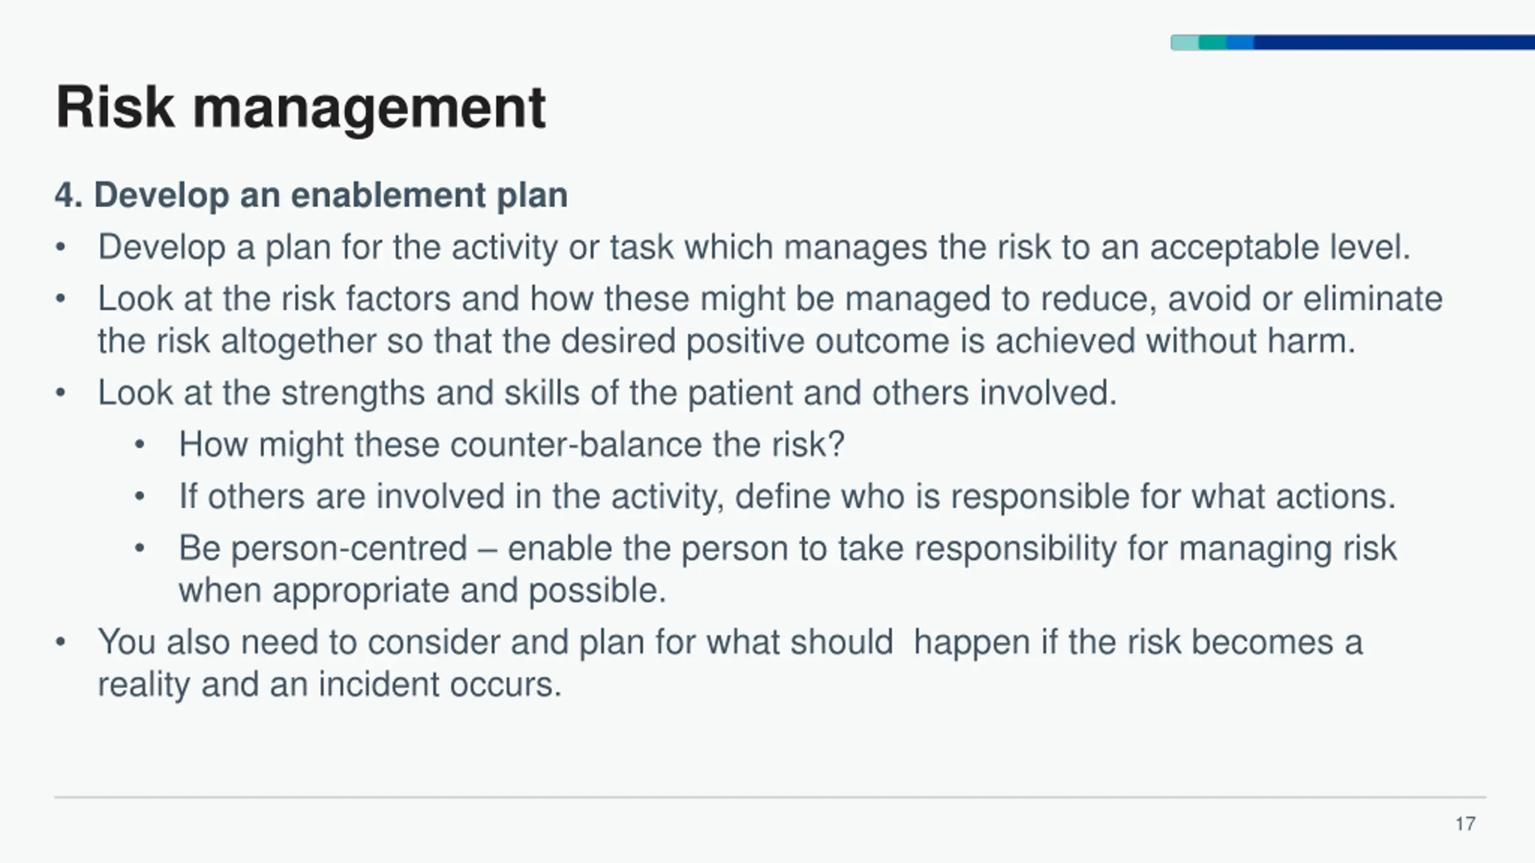Click the bright blue segment of the header bar

(x=1240, y=43)
